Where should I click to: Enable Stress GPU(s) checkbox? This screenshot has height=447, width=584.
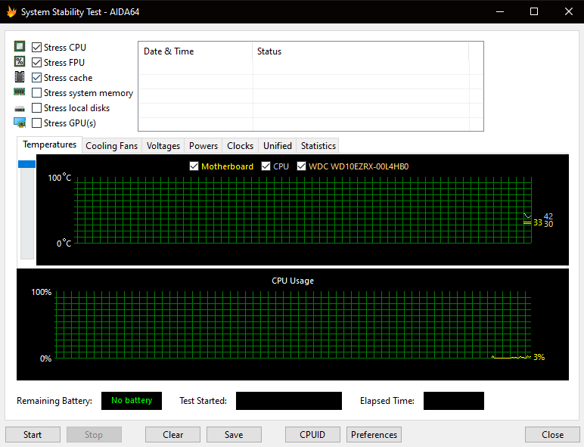(x=36, y=123)
